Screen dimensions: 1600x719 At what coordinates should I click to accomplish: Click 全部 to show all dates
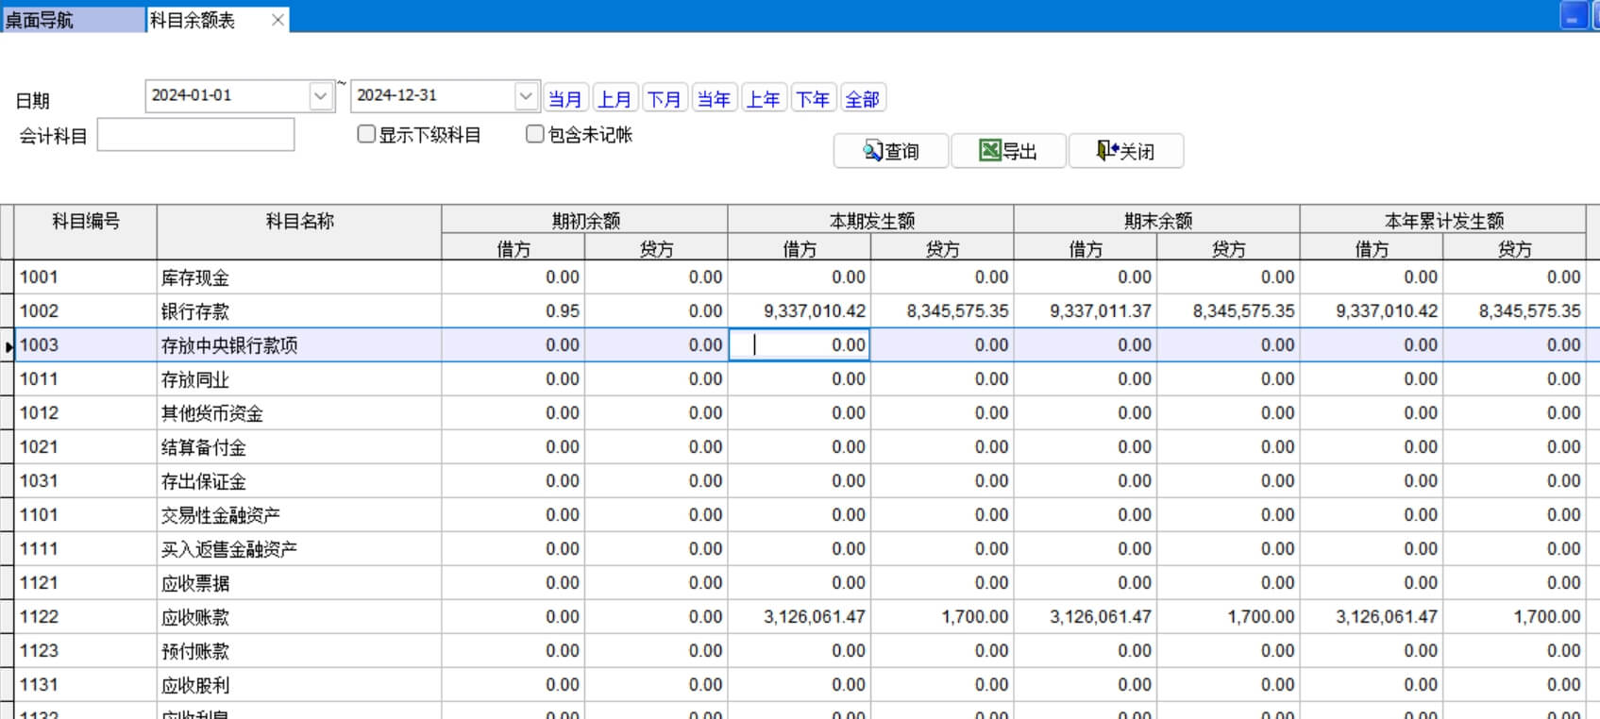pyautogui.click(x=862, y=99)
